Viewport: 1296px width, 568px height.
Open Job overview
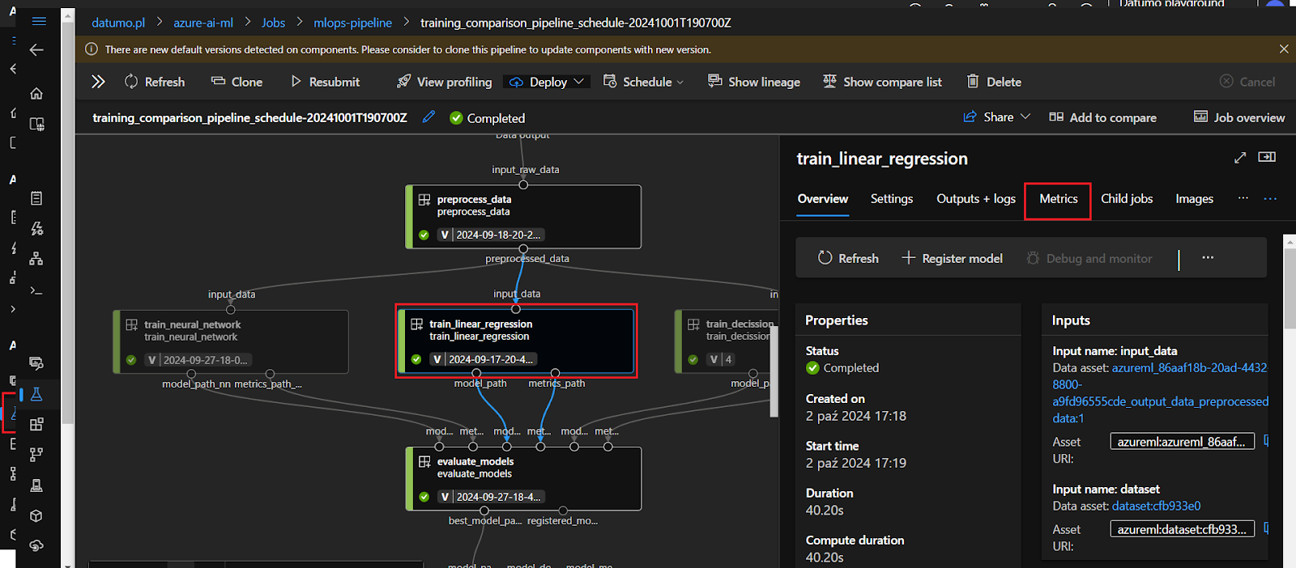[1239, 117]
